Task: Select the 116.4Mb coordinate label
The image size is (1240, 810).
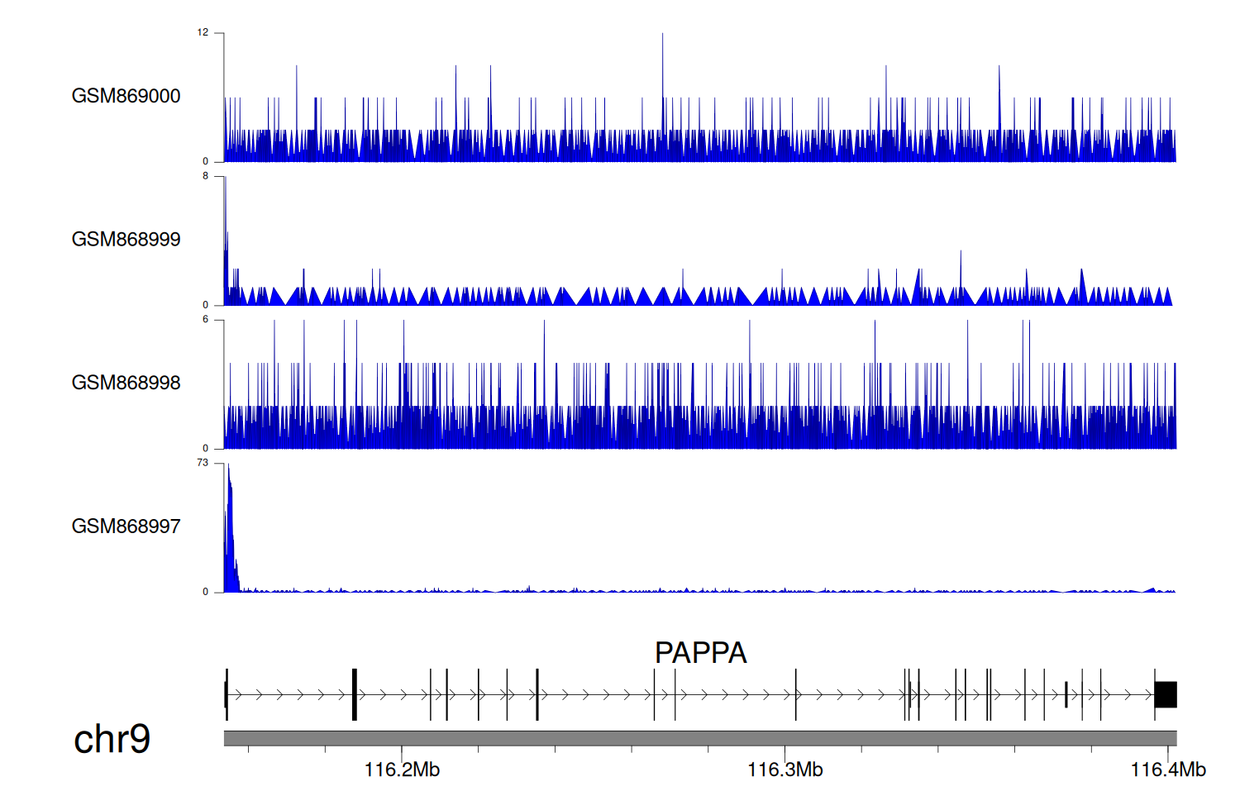Action: click(1167, 769)
